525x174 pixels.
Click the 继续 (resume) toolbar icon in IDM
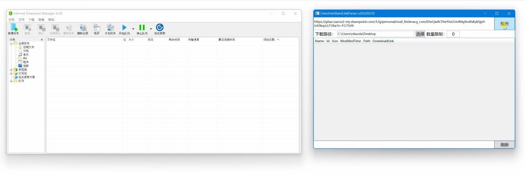pos(27,29)
